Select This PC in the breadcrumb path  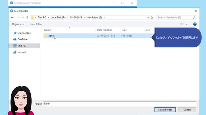[42, 18]
